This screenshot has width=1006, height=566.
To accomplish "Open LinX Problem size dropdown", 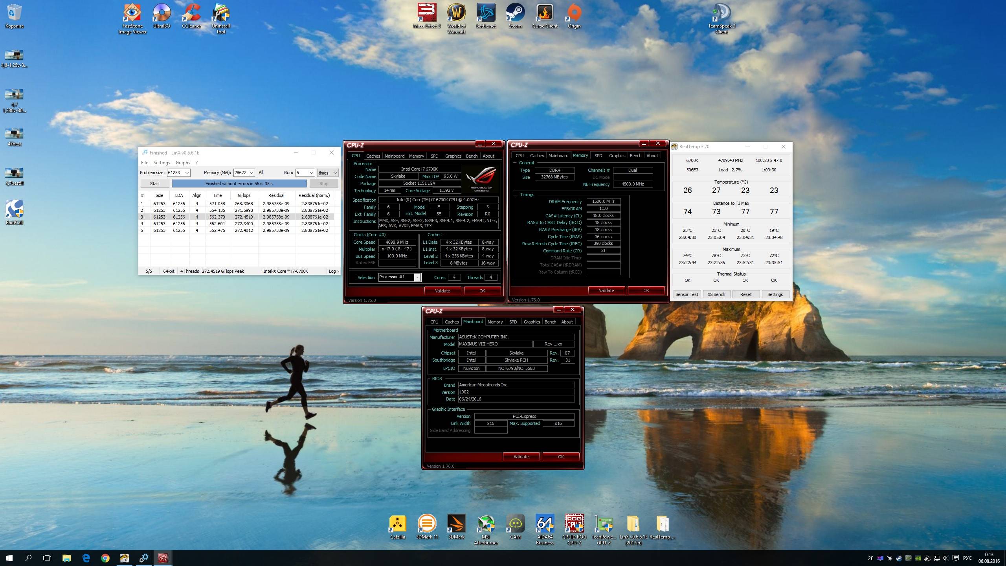I will pyautogui.click(x=187, y=173).
